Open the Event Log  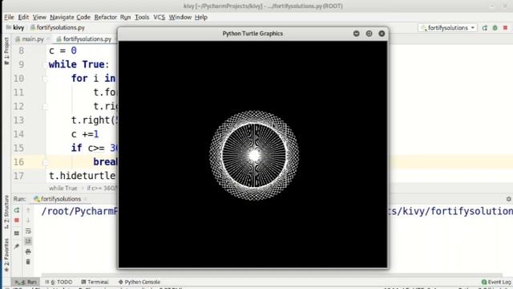pyautogui.click(x=496, y=282)
